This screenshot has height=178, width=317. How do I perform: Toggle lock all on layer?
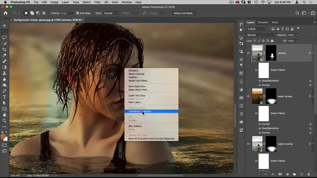click(272, 41)
